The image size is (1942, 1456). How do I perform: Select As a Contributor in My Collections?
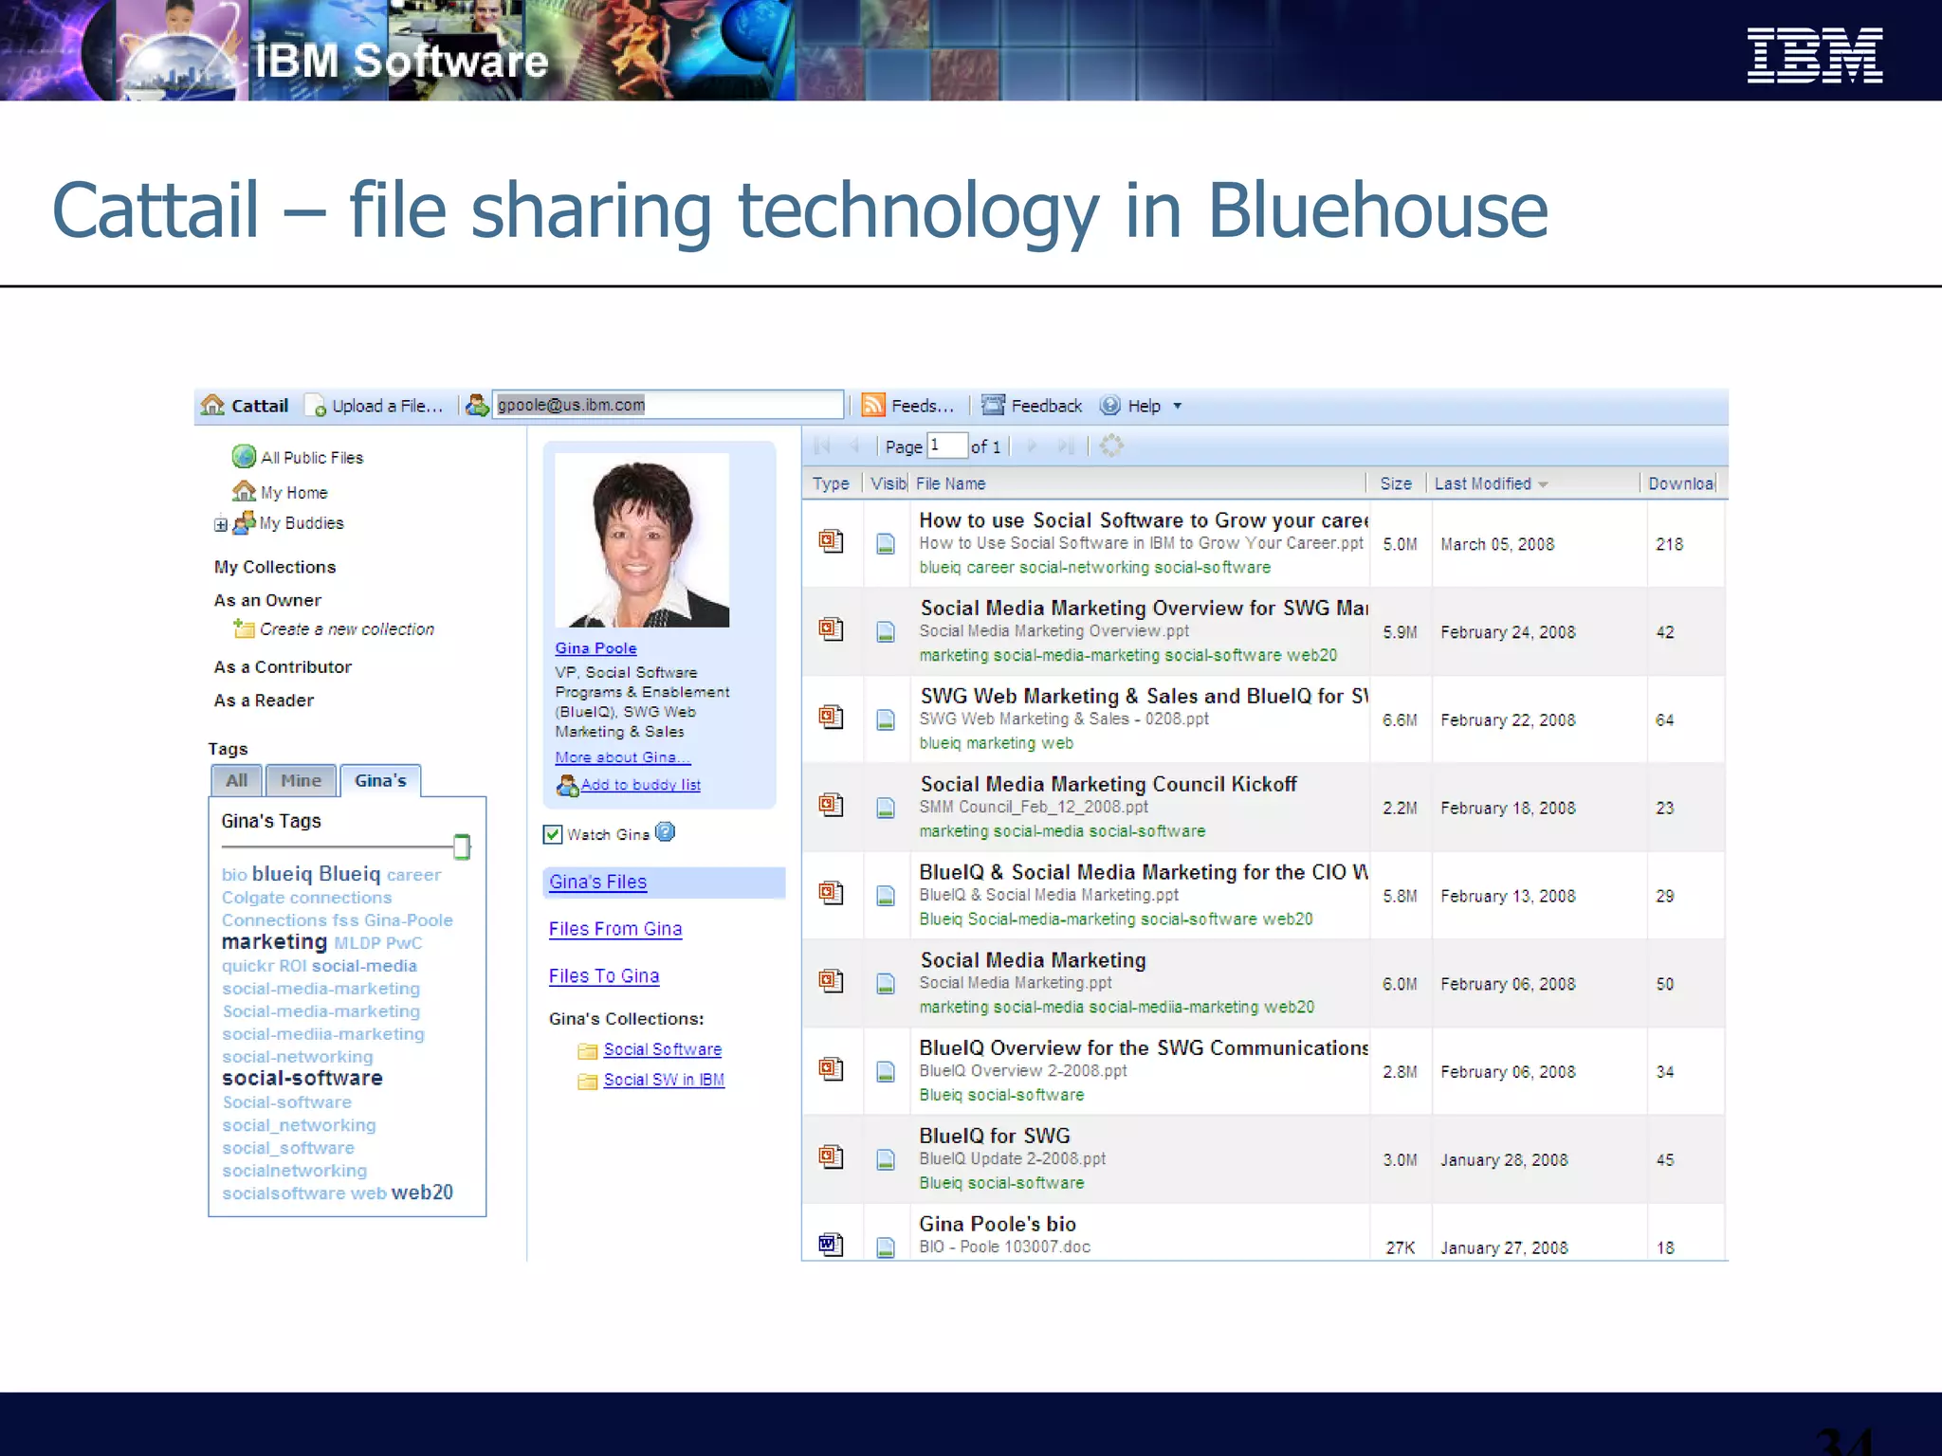click(283, 667)
